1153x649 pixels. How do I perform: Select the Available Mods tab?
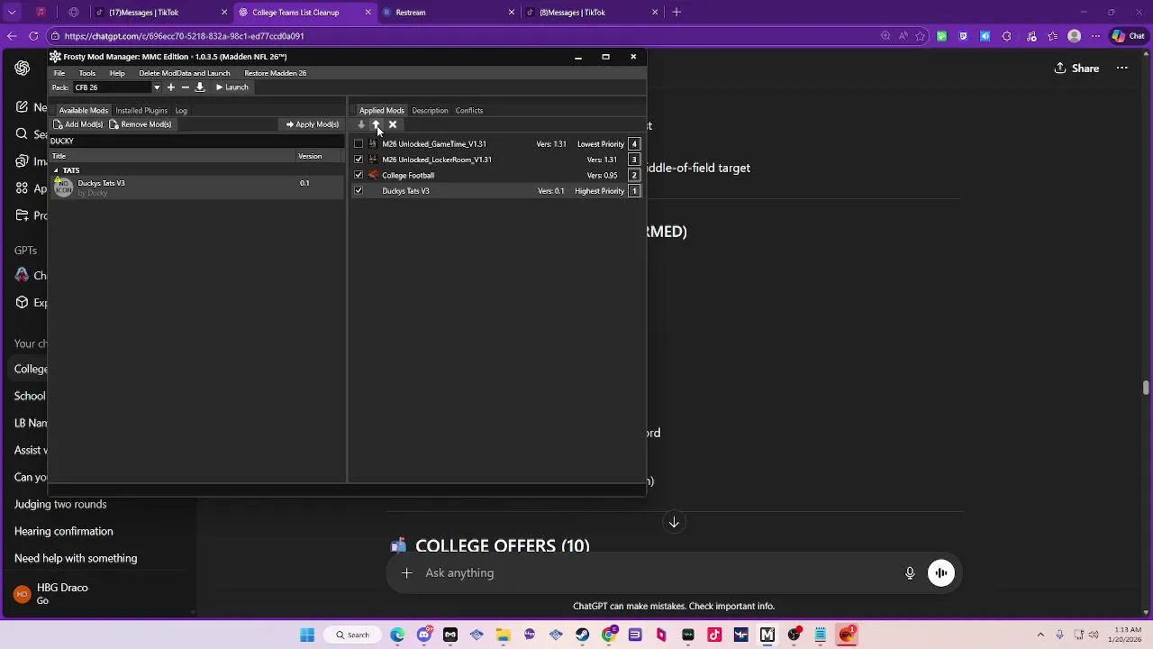coord(84,111)
